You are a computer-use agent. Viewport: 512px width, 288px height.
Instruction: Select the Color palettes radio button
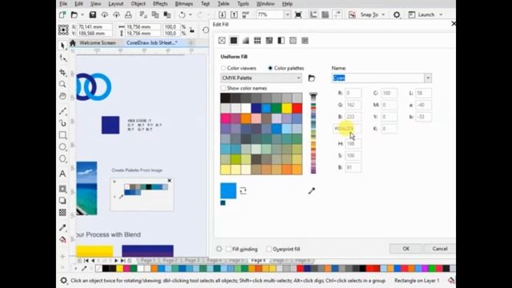point(270,68)
